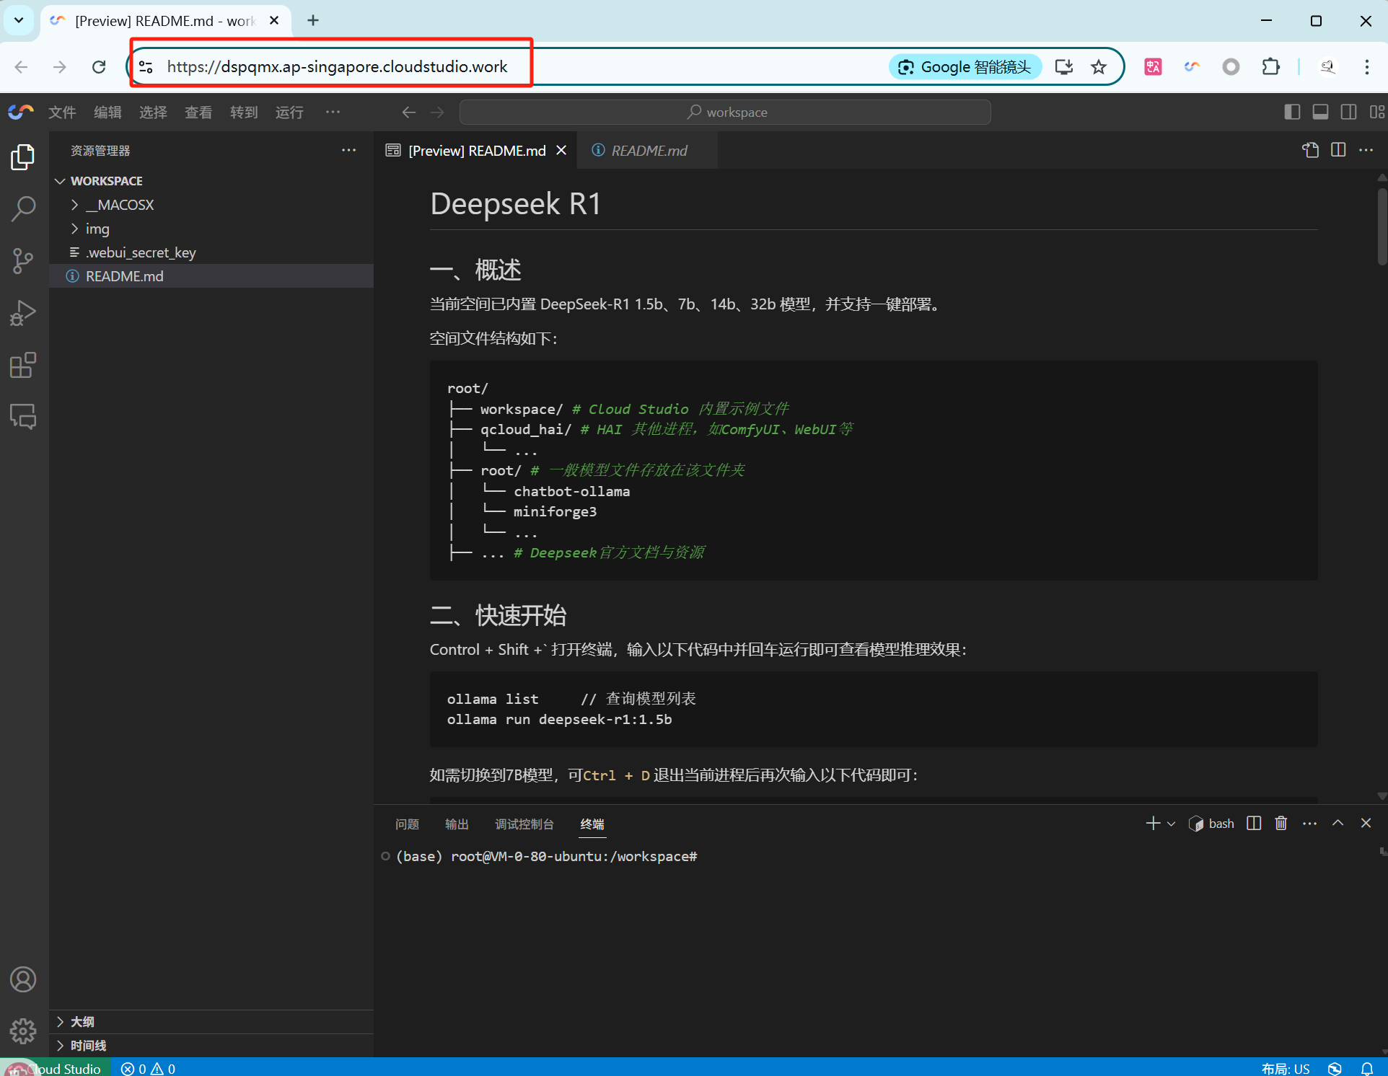Toggle the primary sidebar layout icon
This screenshot has height=1076, width=1388.
click(1292, 112)
